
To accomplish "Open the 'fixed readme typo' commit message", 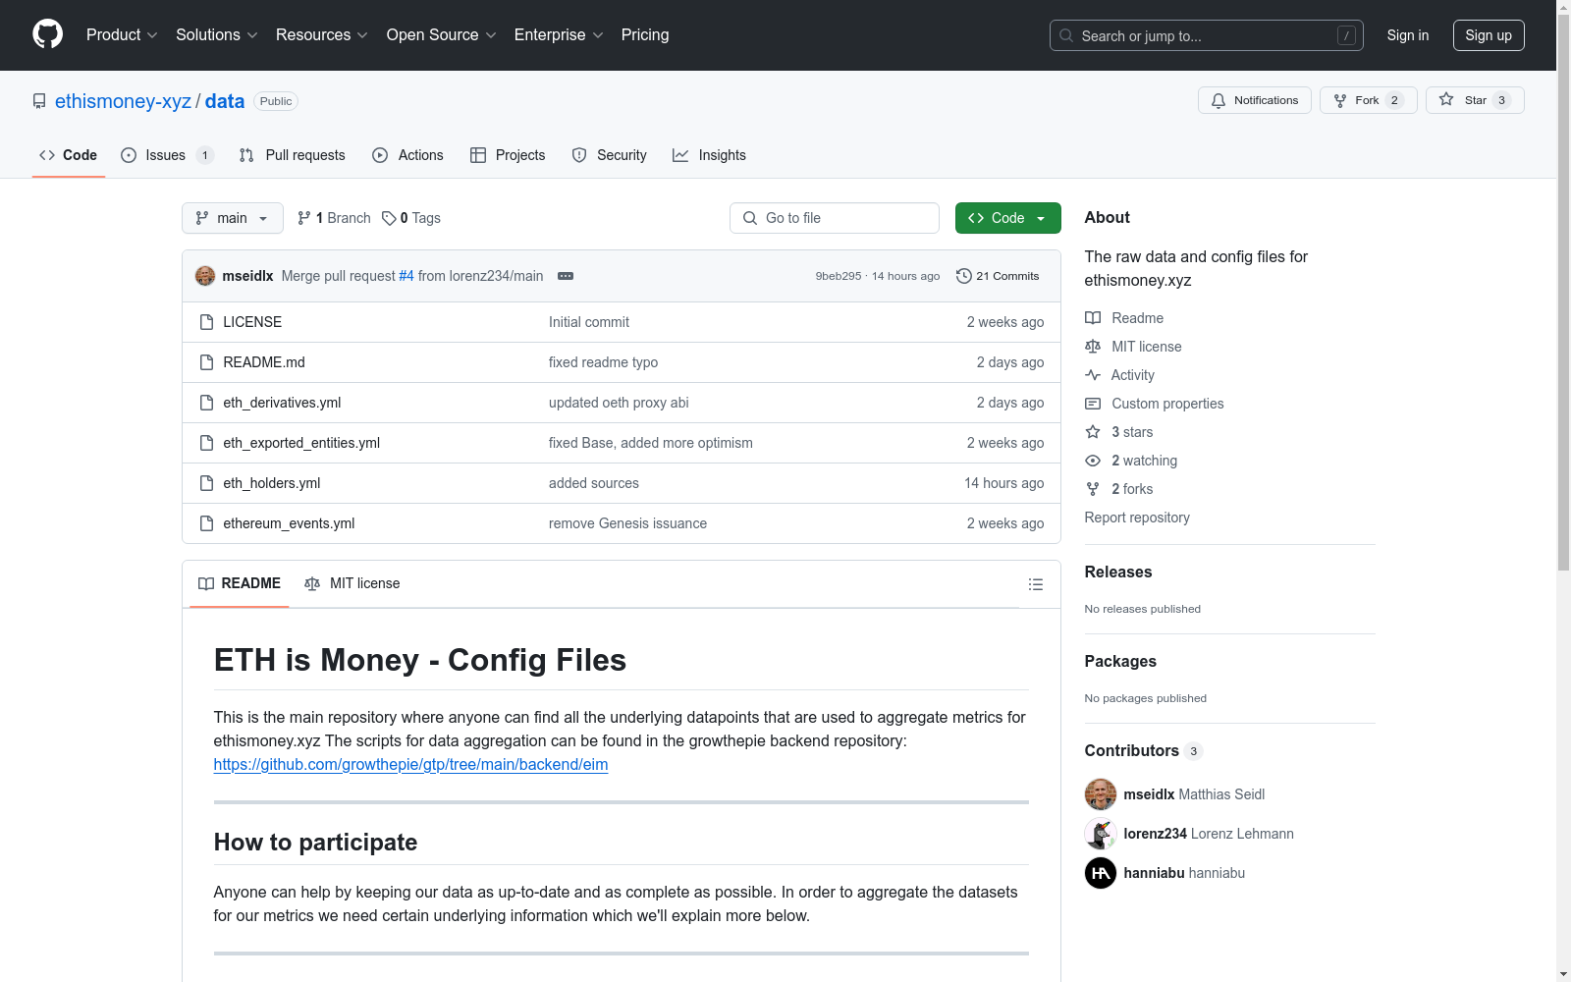I will pyautogui.click(x=604, y=362).
